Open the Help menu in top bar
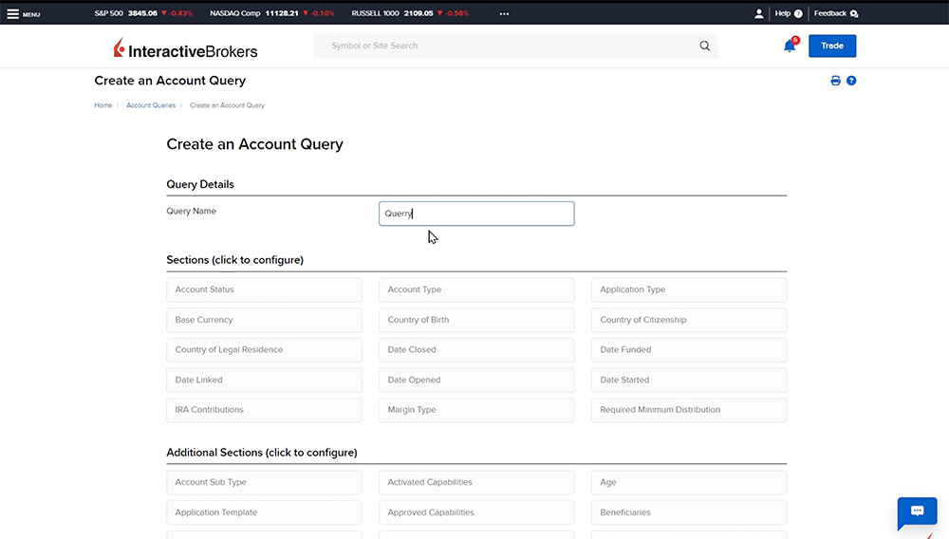Image resolution: width=949 pixels, height=539 pixels. tap(788, 14)
